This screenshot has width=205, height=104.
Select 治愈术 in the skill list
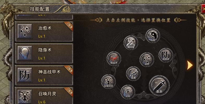coord(44,31)
